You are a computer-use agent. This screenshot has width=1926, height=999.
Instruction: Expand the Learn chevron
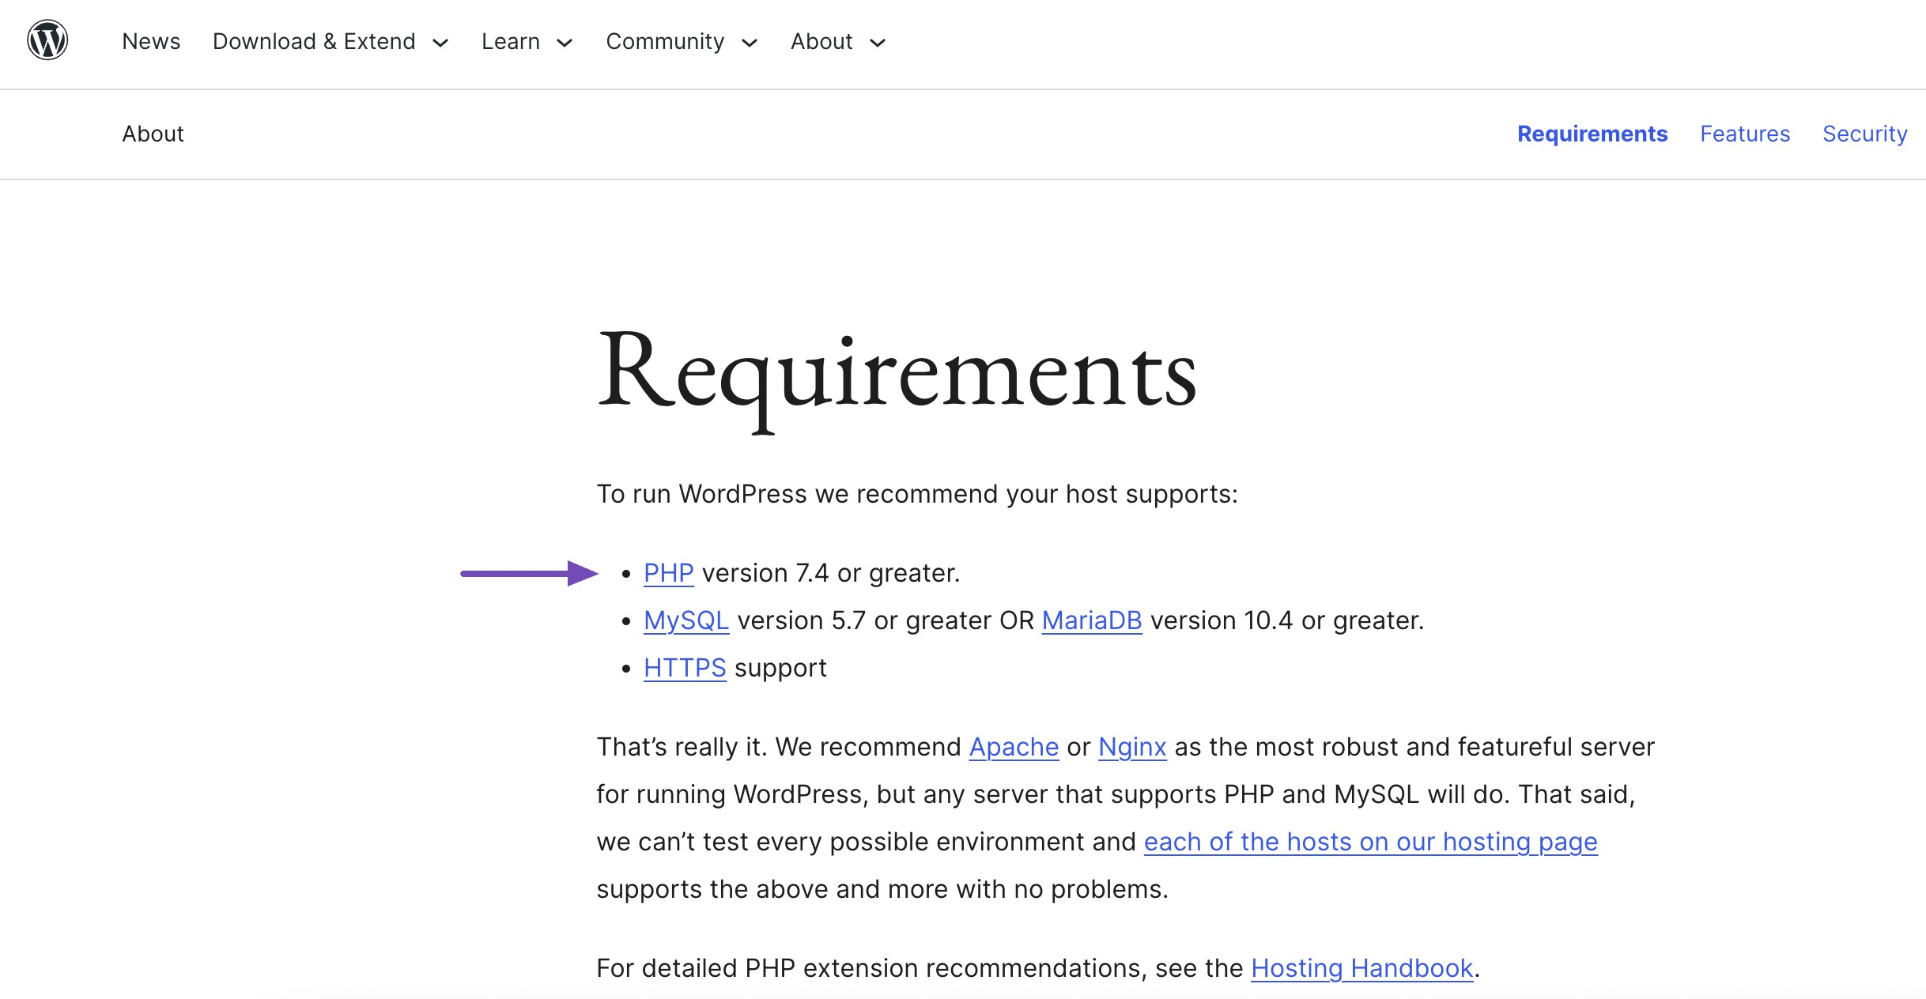[565, 43]
